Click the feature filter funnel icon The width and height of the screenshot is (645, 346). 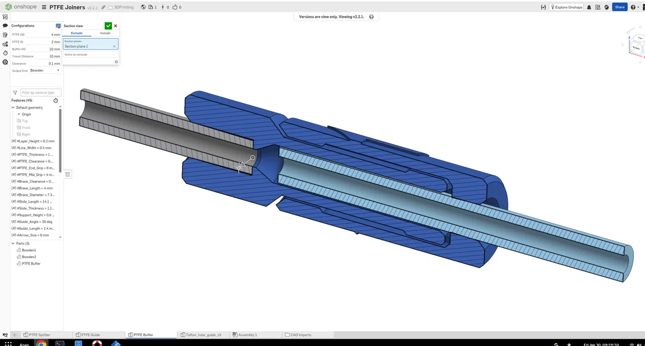click(15, 93)
